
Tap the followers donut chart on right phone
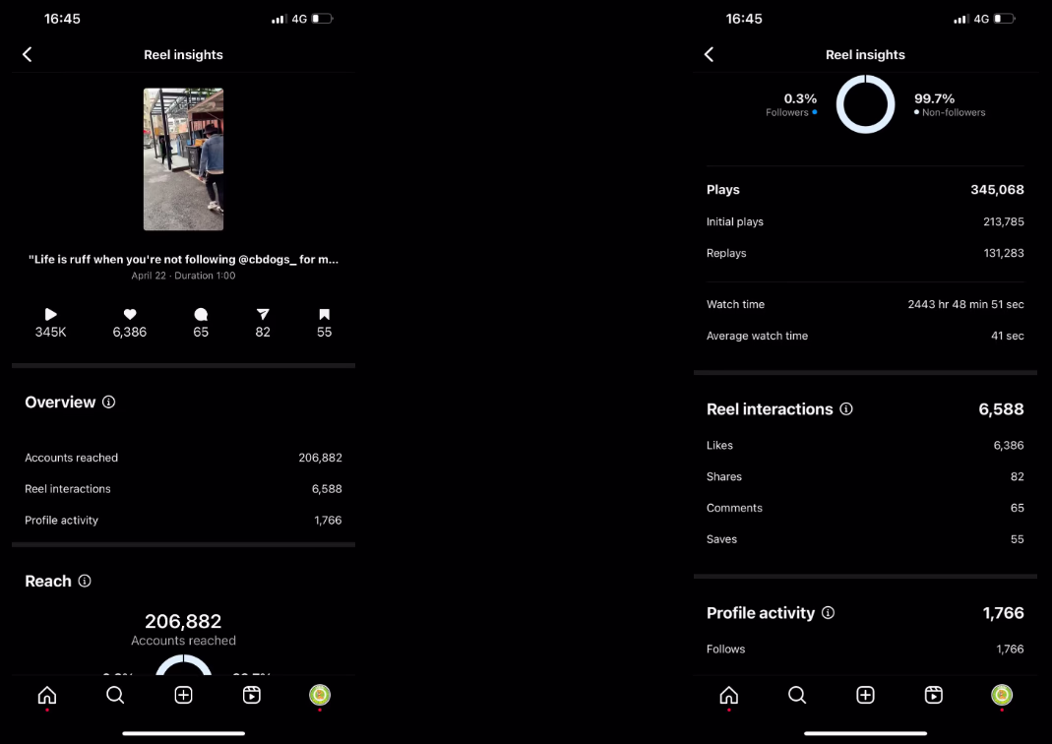pyautogui.click(x=865, y=104)
